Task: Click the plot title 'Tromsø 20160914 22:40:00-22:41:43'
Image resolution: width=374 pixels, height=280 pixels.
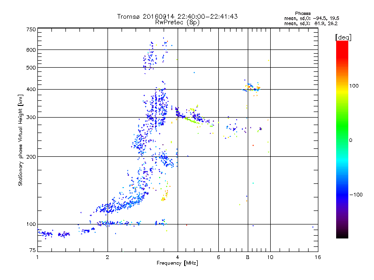Action: pyautogui.click(x=177, y=16)
